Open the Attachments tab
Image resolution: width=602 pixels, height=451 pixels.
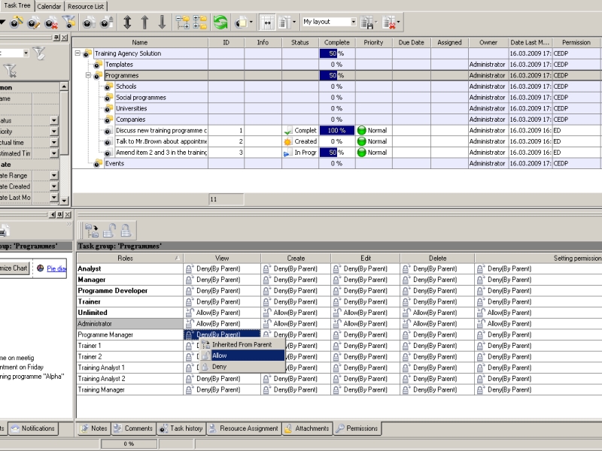coord(307,428)
